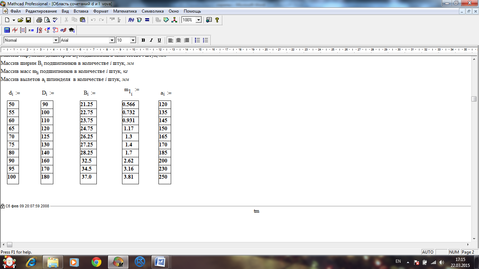The image size is (479, 269).
Task: Click the bulleted list button
Action: pos(197,40)
